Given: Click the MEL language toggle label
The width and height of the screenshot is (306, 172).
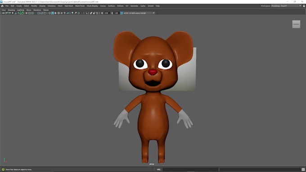Looking at the screenshot, I should [159, 169].
